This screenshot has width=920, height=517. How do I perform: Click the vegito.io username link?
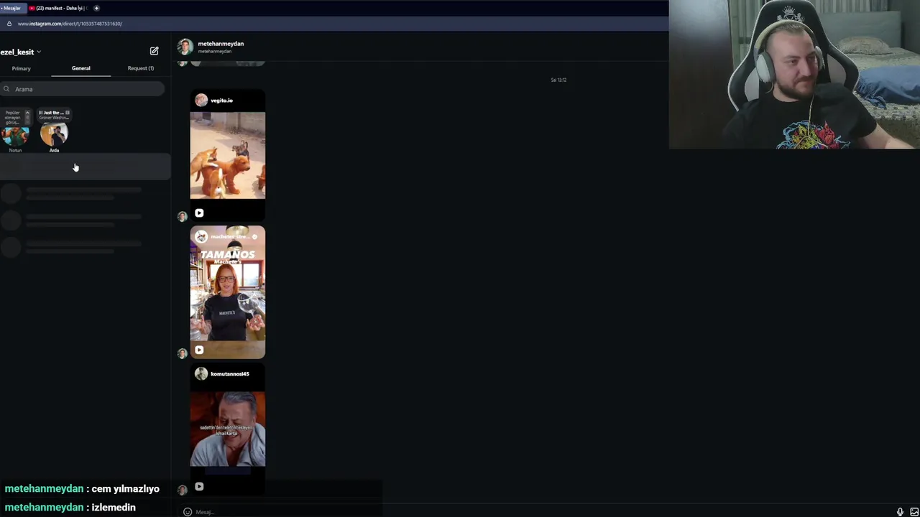tap(221, 101)
